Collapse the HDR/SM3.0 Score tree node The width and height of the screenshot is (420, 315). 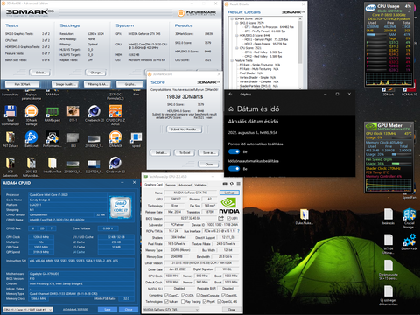[x=237, y=35]
